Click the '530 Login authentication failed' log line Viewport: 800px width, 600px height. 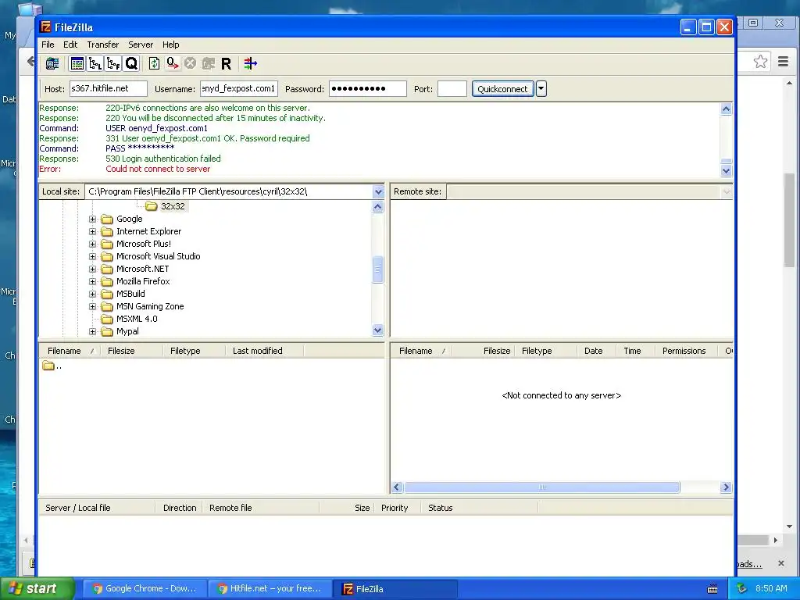[163, 159]
